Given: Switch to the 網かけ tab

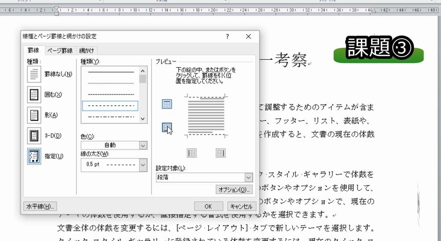Looking at the screenshot, I should click(87, 51).
